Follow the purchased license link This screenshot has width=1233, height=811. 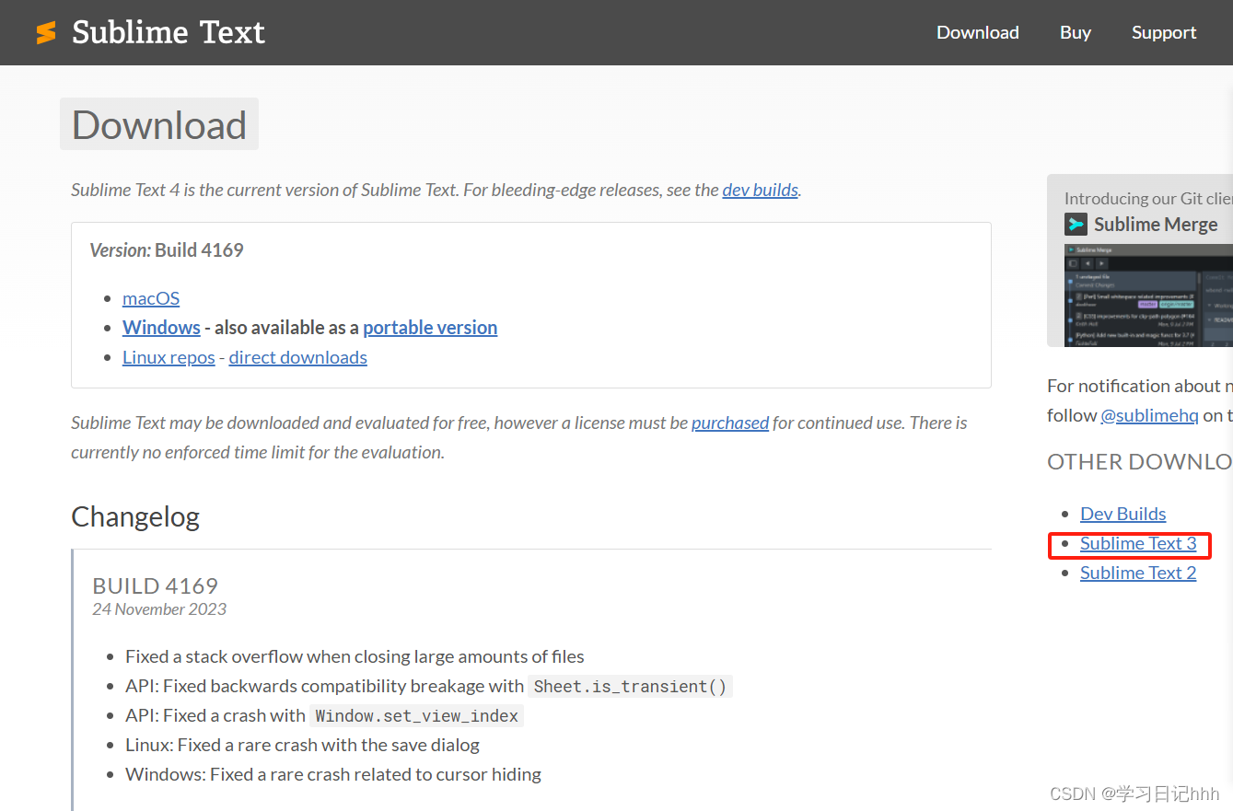tap(730, 423)
